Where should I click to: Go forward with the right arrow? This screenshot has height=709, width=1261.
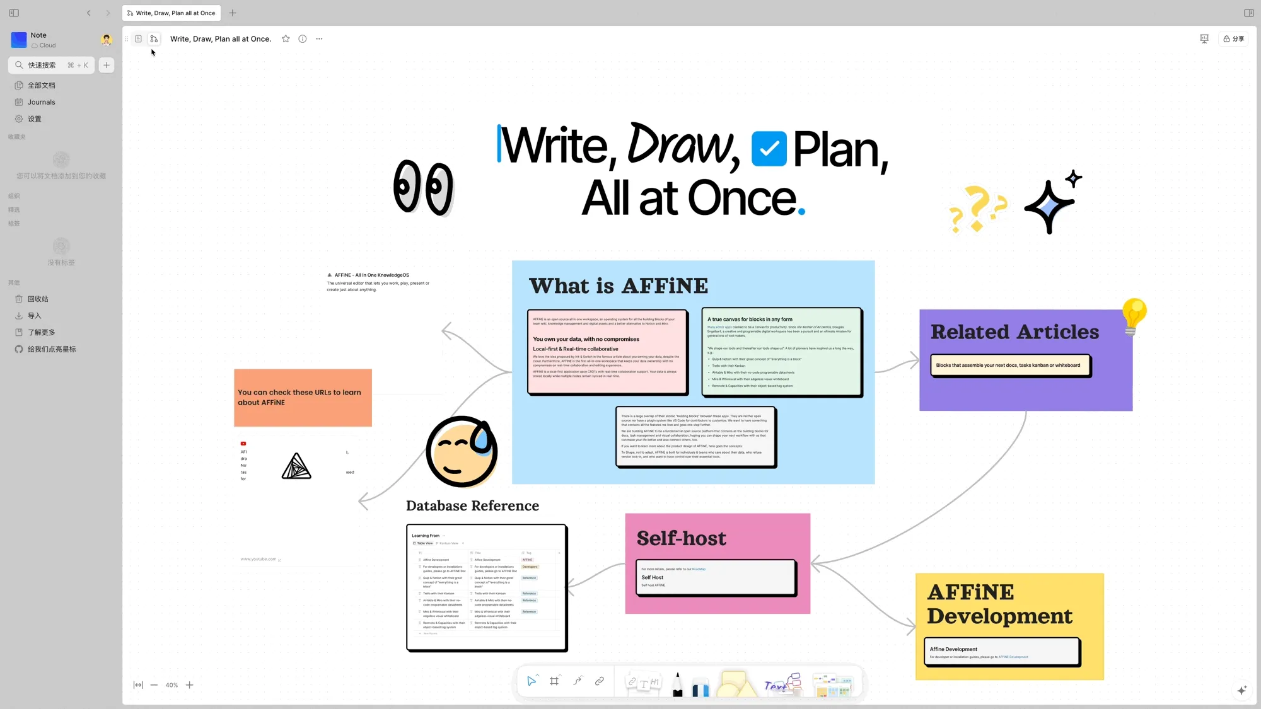108,13
